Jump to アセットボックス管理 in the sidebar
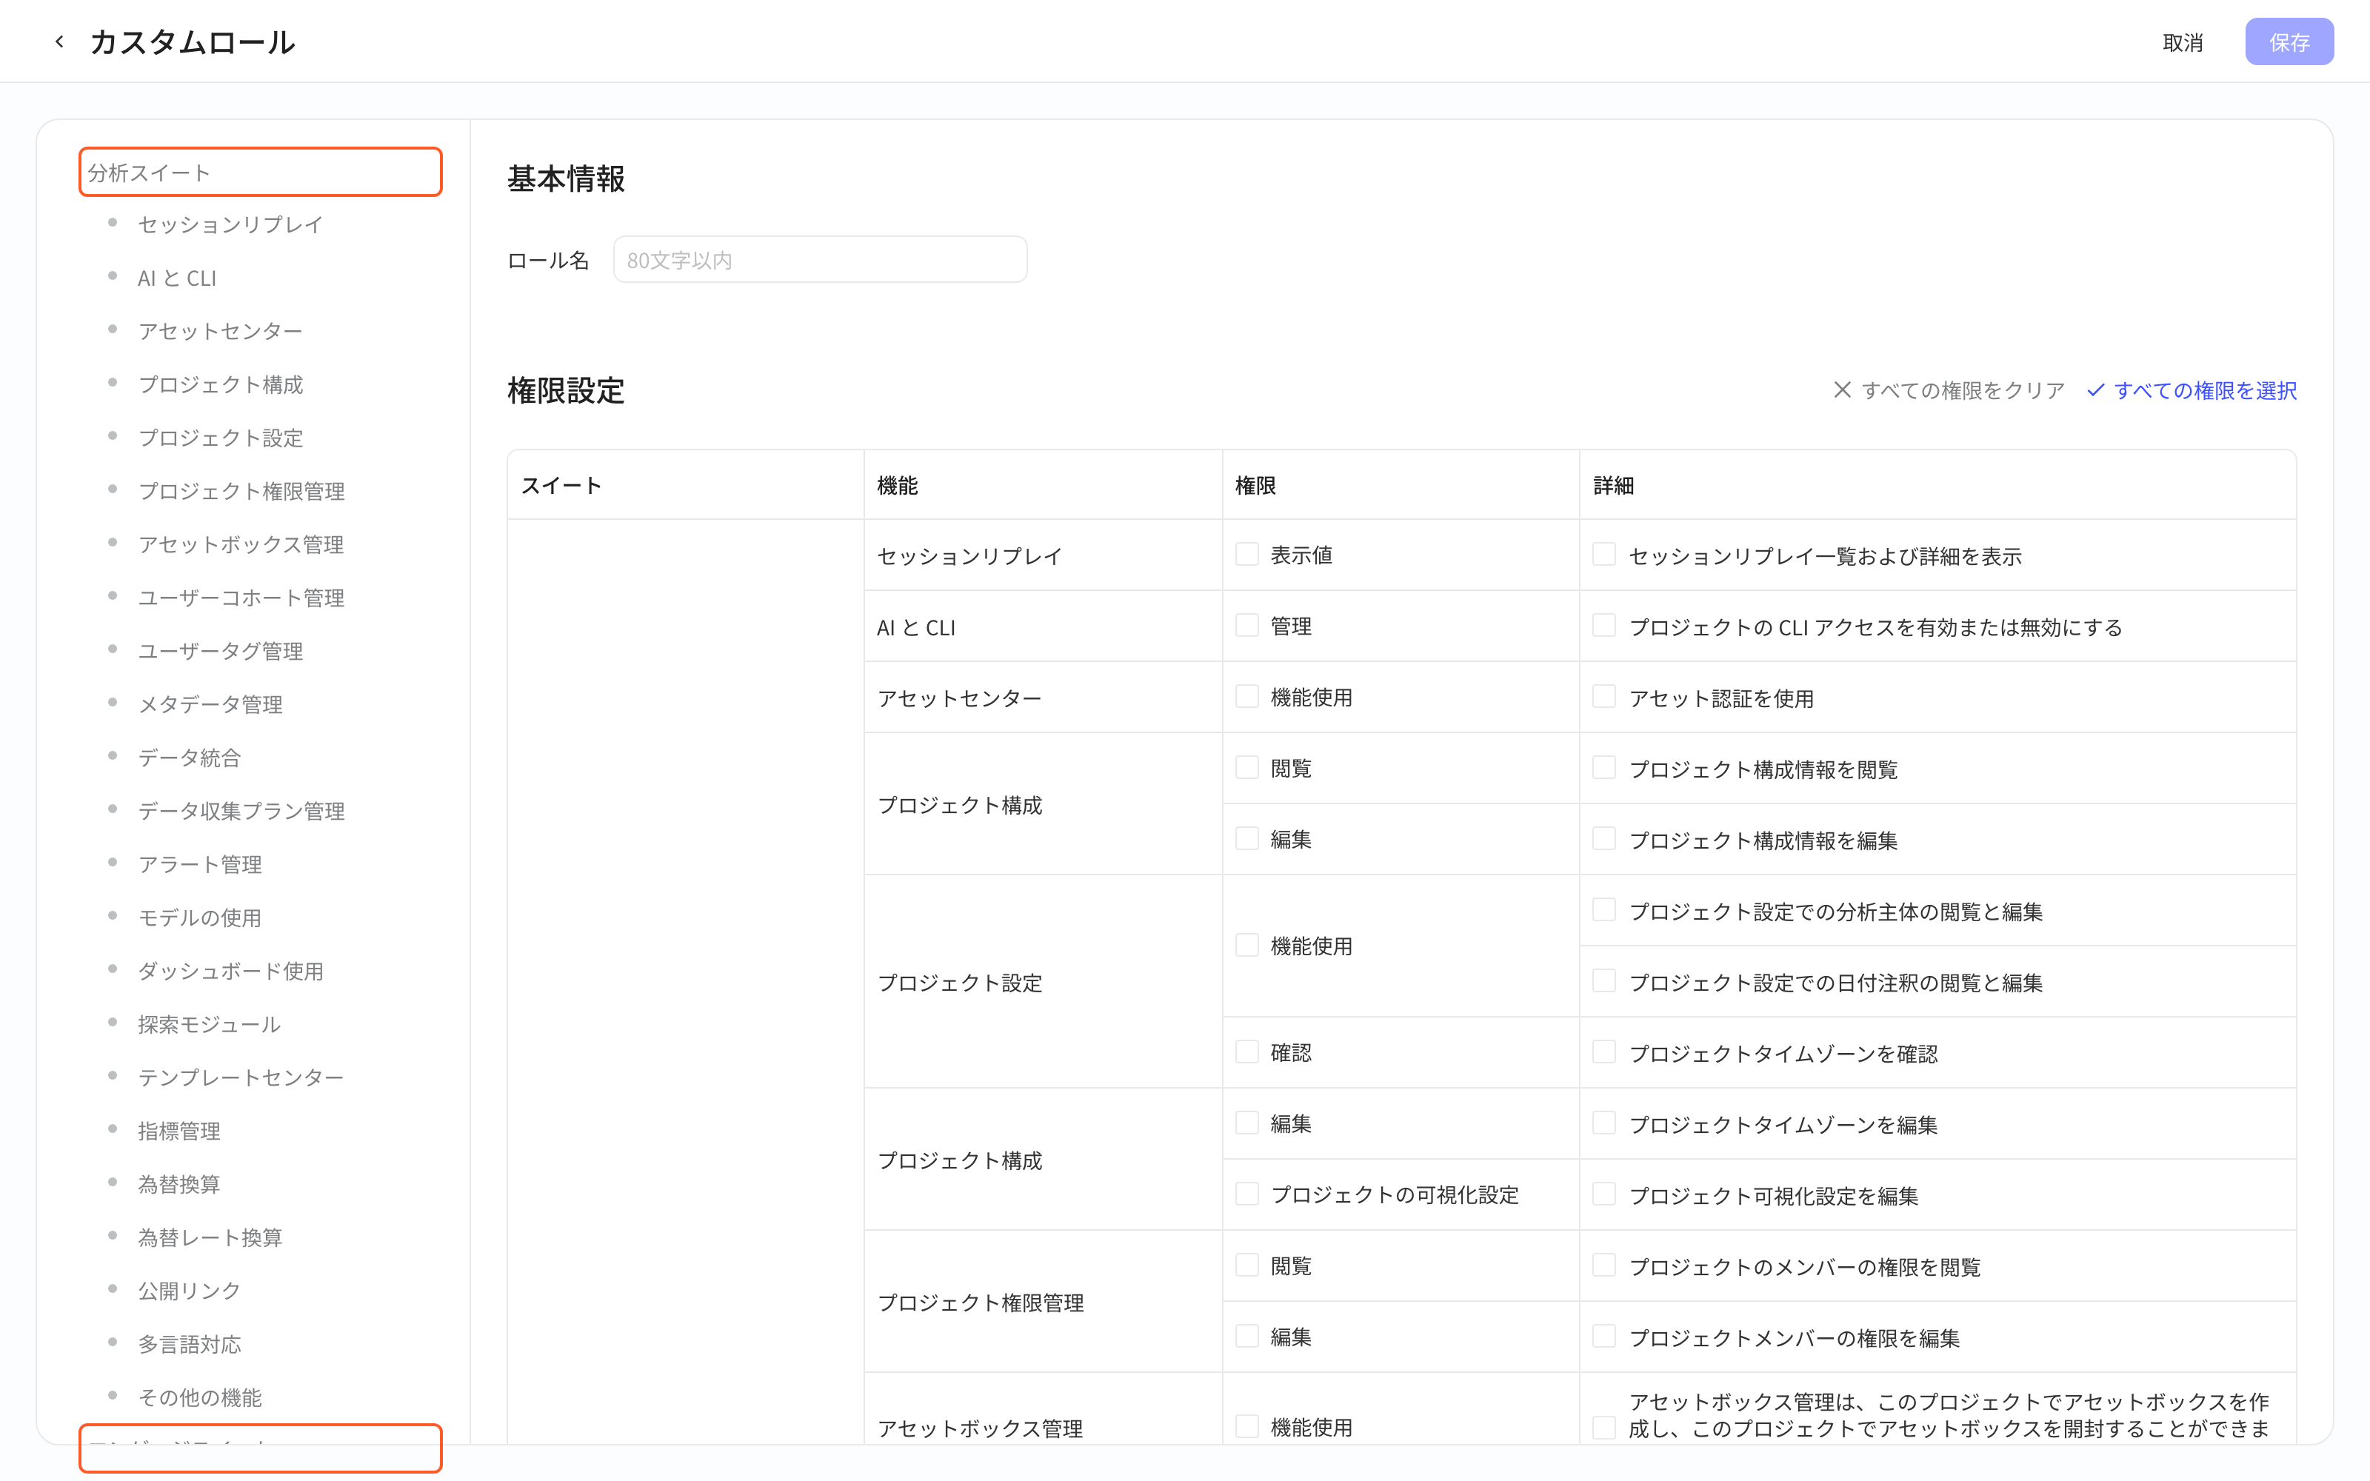The image size is (2370, 1481). (x=241, y=544)
